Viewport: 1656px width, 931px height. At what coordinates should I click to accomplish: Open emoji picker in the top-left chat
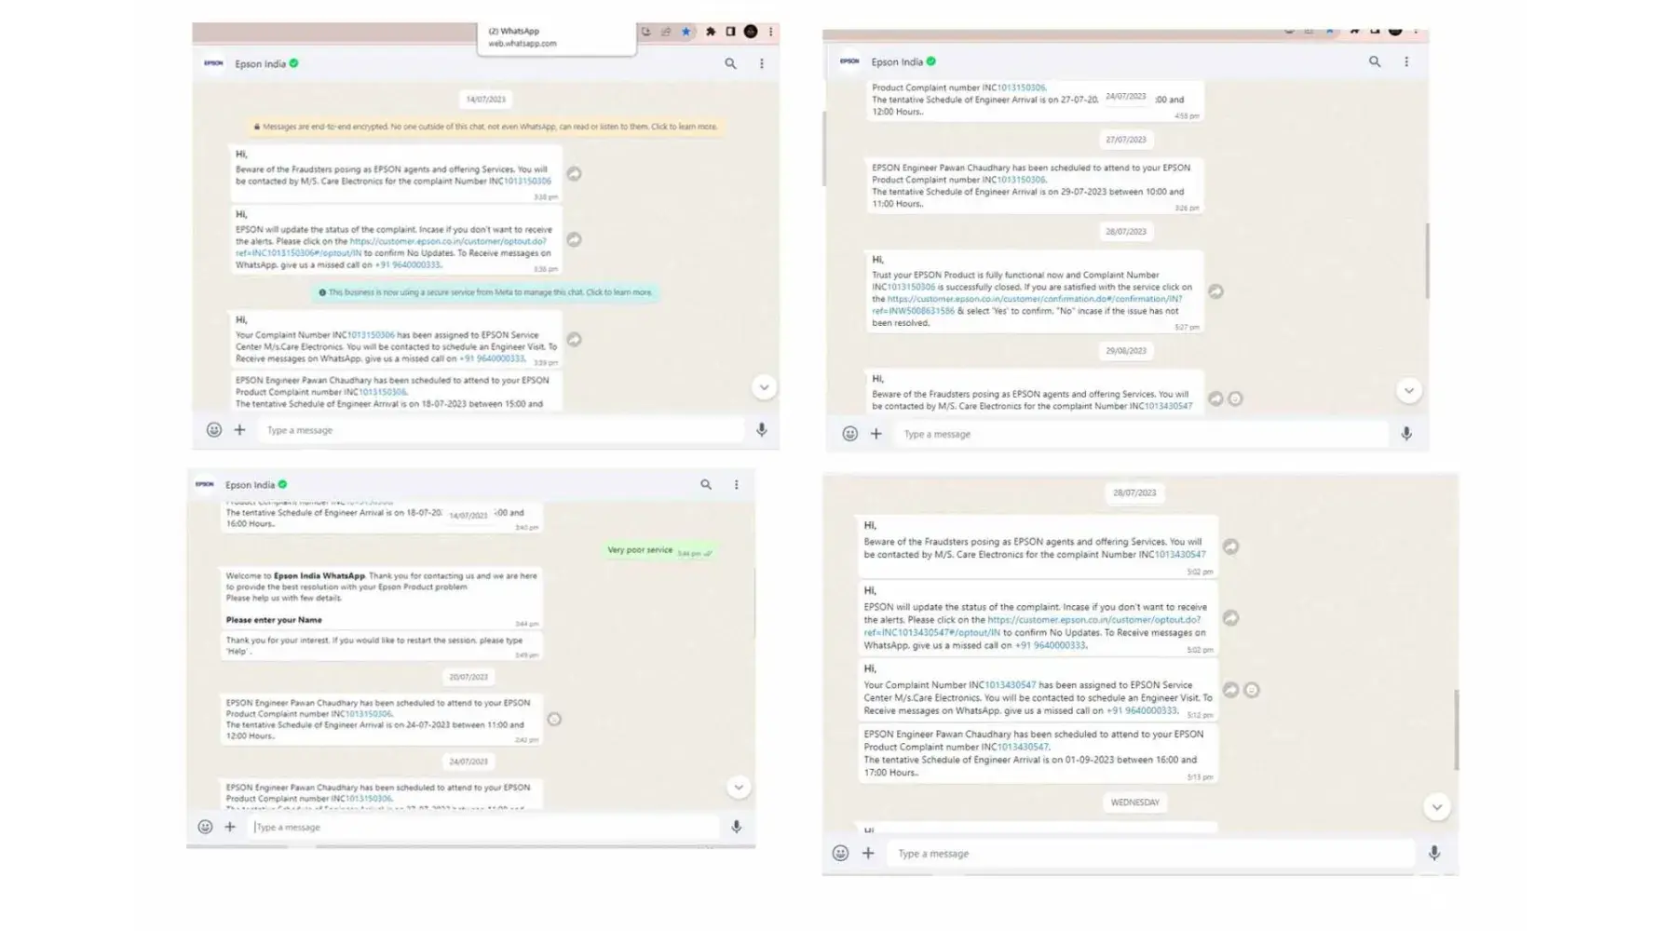[214, 430]
